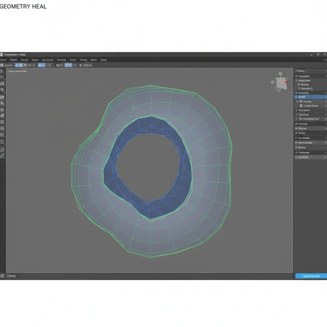Click the small icon in the bottom-left status bar
This screenshot has height=327, width=327.
point(3,276)
